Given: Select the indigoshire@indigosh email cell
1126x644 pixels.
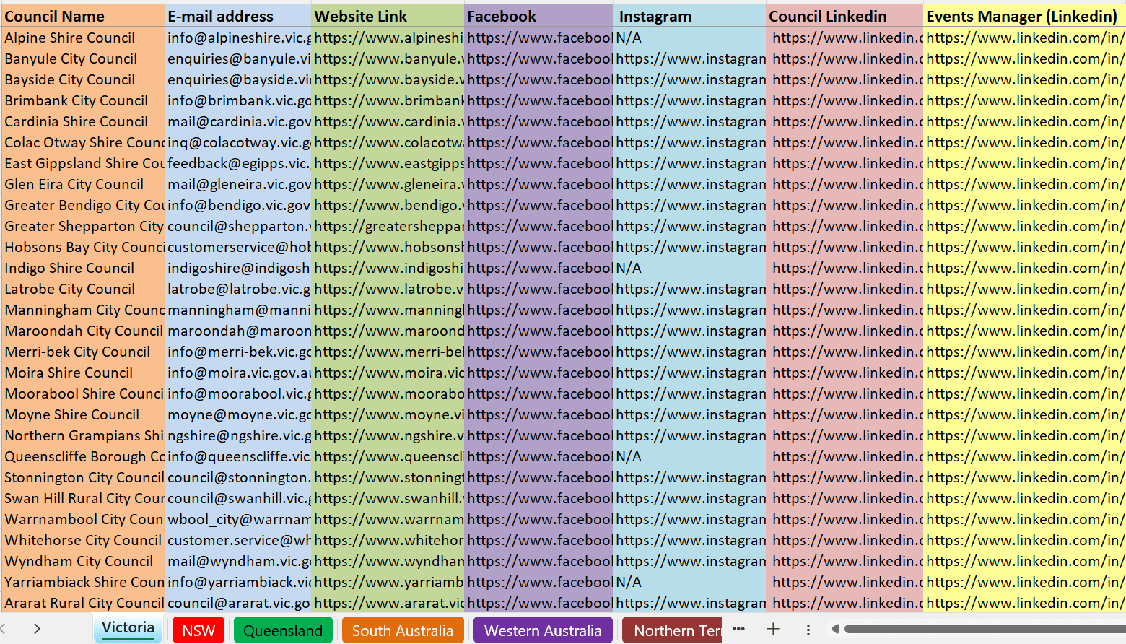Looking at the screenshot, I should (238, 268).
